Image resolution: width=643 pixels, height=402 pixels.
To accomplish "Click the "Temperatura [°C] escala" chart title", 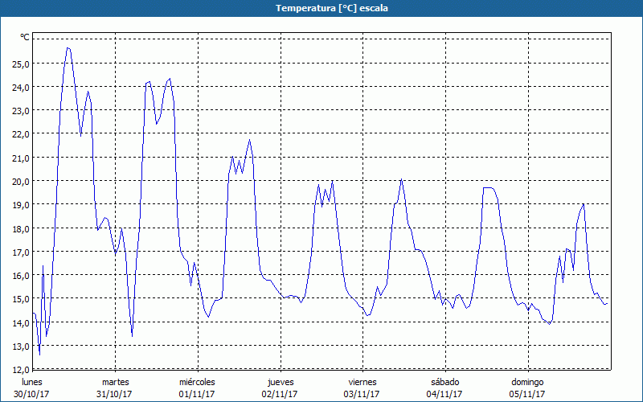I will tap(321, 8).
